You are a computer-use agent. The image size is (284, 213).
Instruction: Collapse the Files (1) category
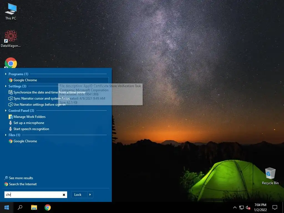tap(6, 135)
